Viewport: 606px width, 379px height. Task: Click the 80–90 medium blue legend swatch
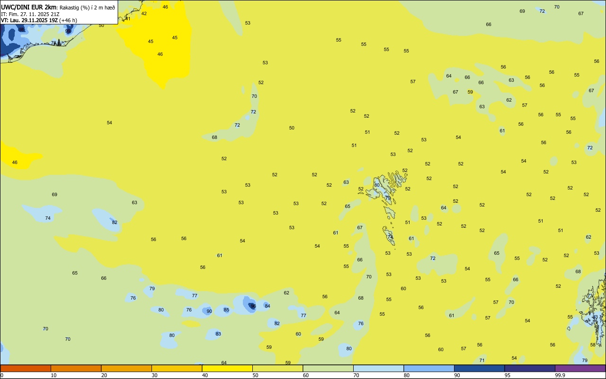[429, 368]
